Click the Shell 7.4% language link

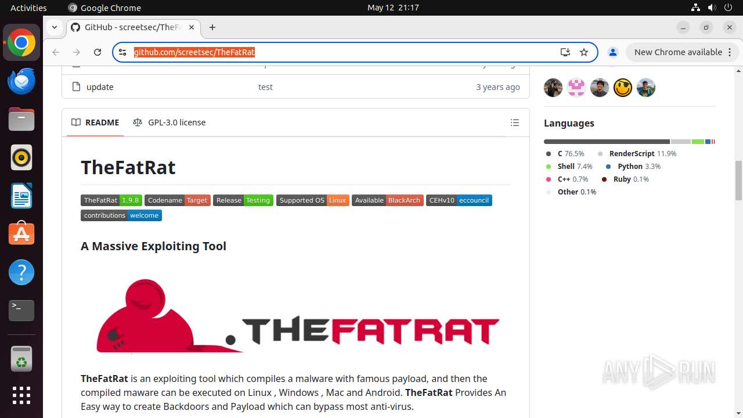[x=569, y=167]
